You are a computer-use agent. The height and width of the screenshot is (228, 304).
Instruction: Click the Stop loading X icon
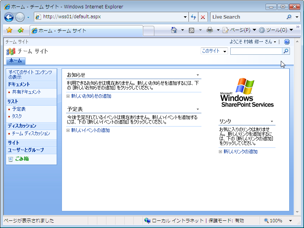tap(203, 17)
